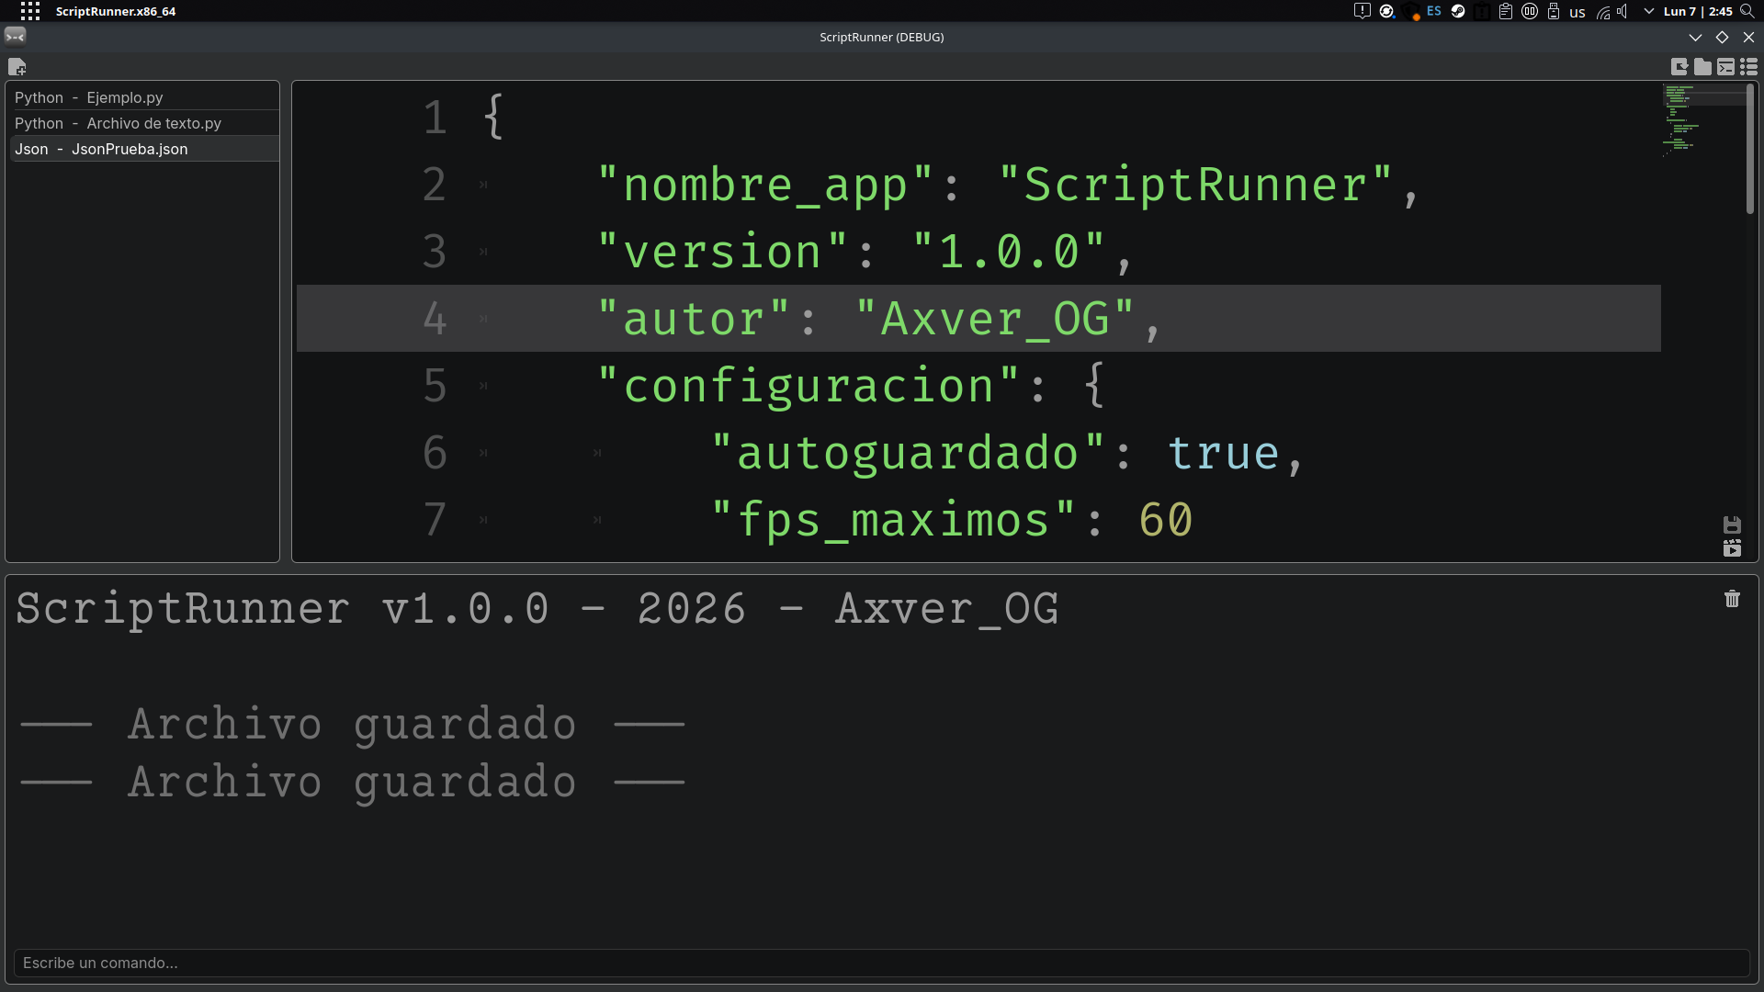1764x992 pixels.
Task: Open Steam from the system tray
Action: click(x=1458, y=11)
